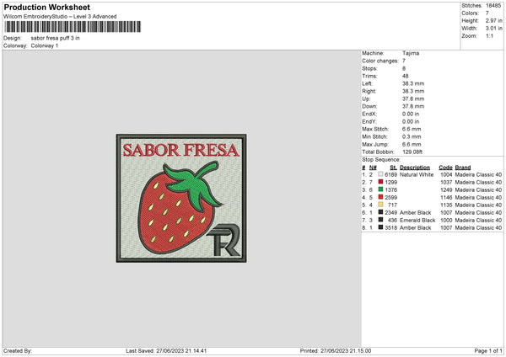Click the red swatch for code 1146
Image resolution: width=506 pixels, height=357 pixels.
pos(380,197)
